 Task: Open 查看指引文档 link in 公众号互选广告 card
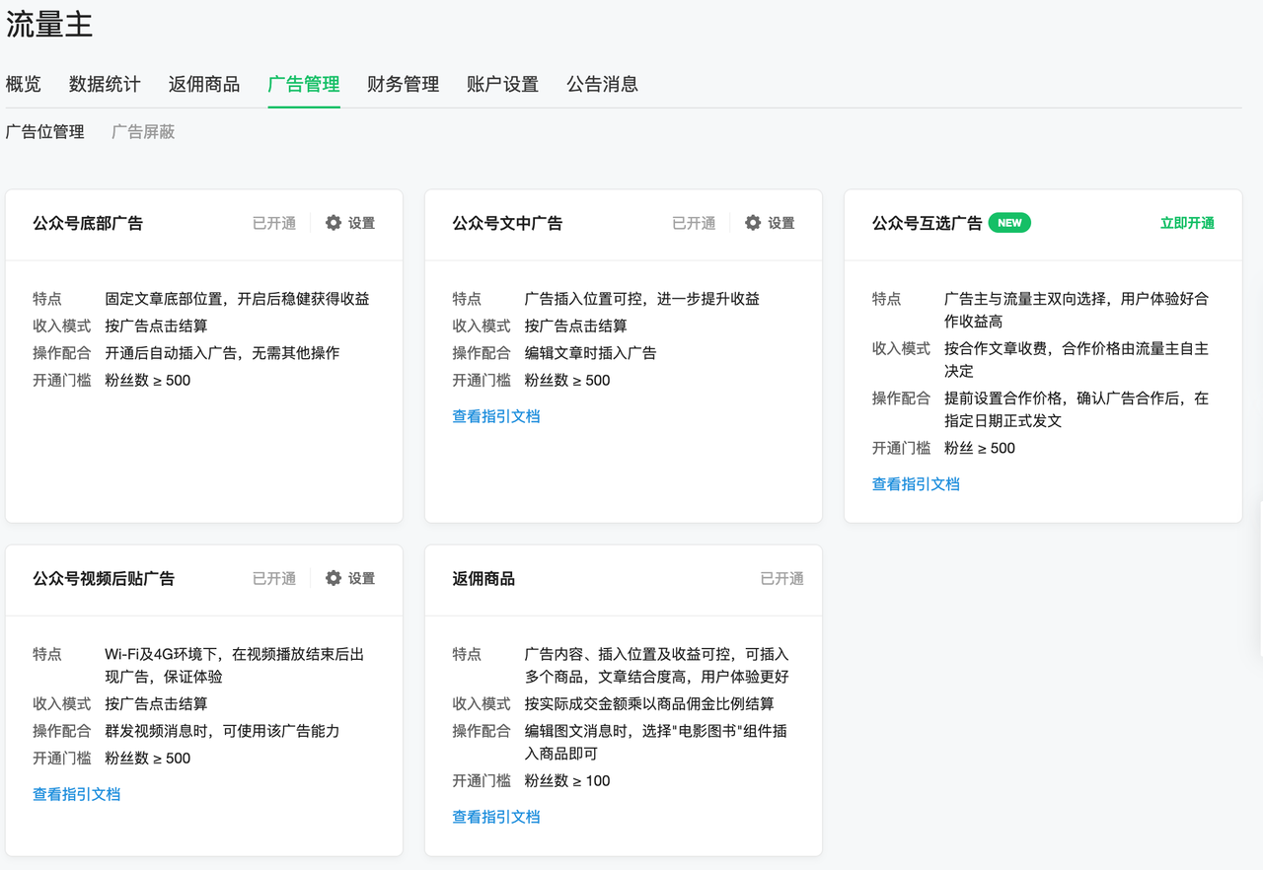(916, 484)
